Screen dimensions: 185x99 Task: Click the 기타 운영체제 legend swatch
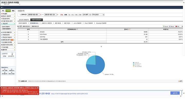click(134, 66)
